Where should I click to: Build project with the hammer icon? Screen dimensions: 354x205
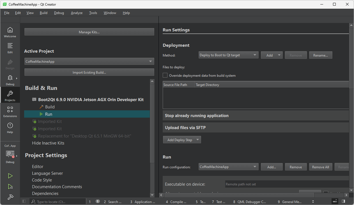pyautogui.click(x=10, y=197)
